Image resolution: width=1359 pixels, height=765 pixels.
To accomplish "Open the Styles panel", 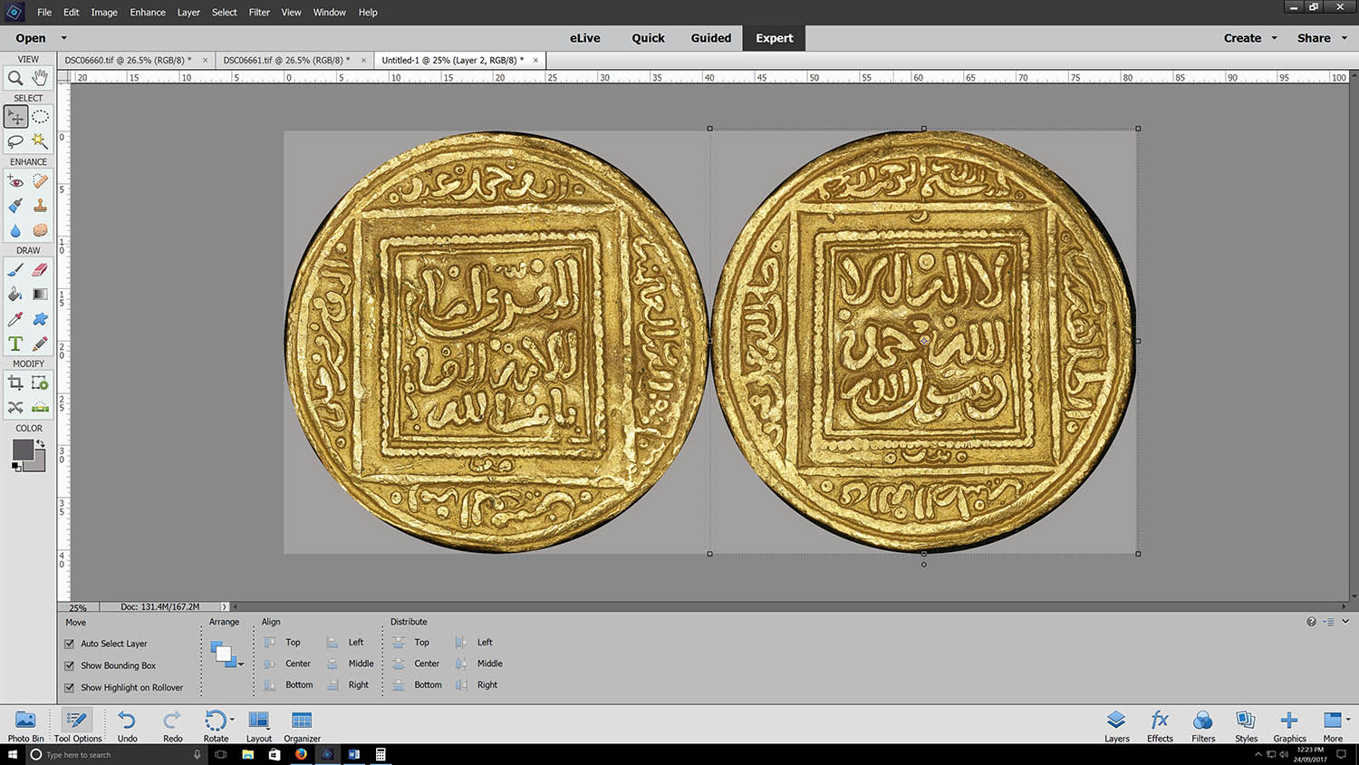I will [1246, 725].
